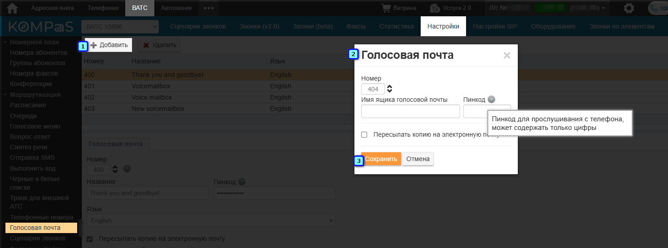Click the KOMPAS logo
The height and width of the screenshot is (248, 668).
coord(41,27)
